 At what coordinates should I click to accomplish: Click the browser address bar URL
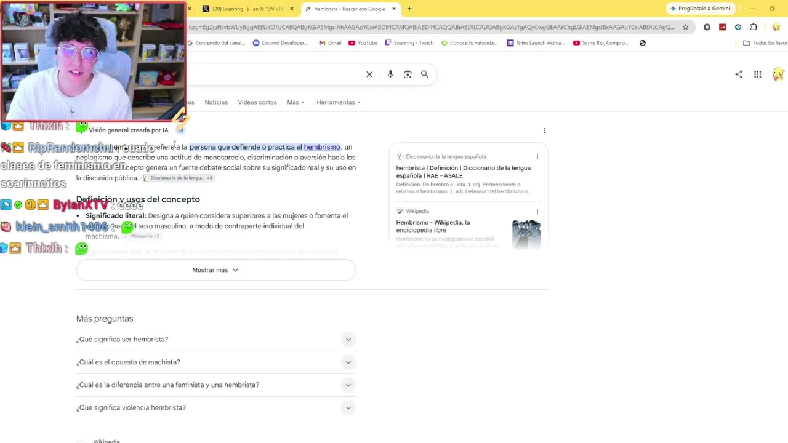(x=431, y=27)
